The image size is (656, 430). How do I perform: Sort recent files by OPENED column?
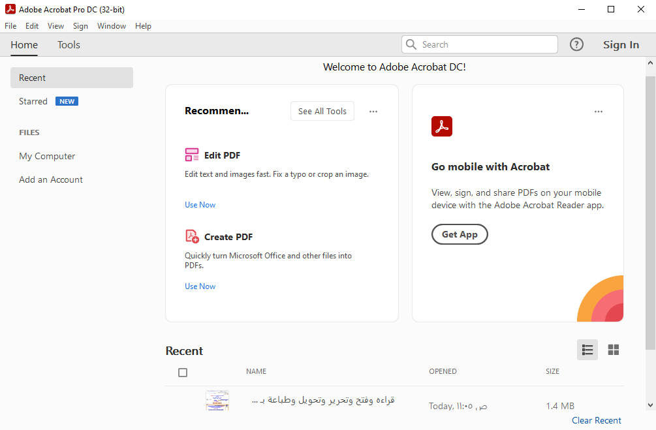(443, 371)
